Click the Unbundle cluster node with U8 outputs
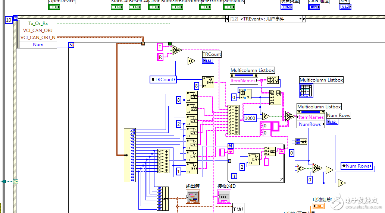Viewport: 385px width, 213px height. [130, 155]
